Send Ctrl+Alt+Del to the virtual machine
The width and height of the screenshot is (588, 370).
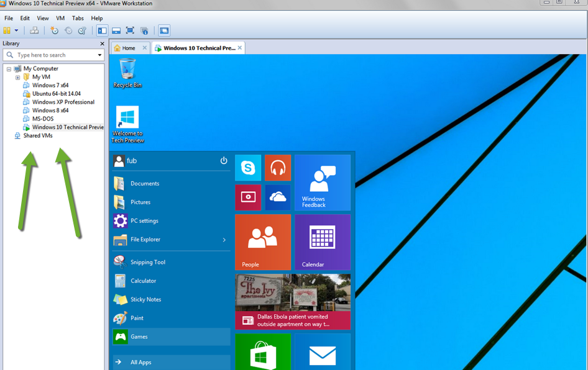pyautogui.click(x=34, y=30)
